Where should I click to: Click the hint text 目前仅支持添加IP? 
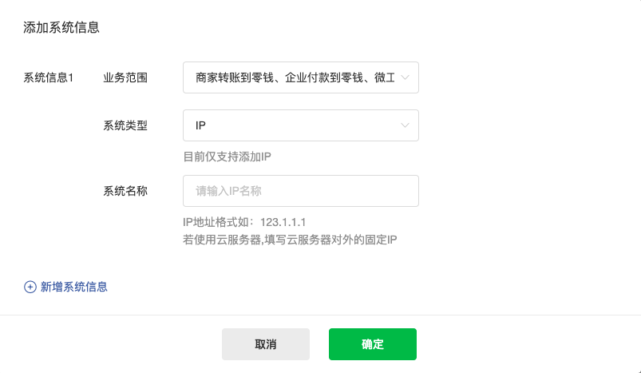227,157
